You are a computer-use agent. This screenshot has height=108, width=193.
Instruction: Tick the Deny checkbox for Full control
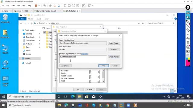pos(99,71)
